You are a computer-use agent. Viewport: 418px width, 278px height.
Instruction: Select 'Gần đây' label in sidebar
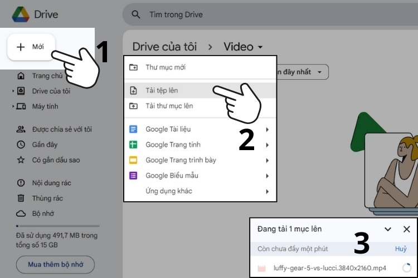tap(45, 145)
